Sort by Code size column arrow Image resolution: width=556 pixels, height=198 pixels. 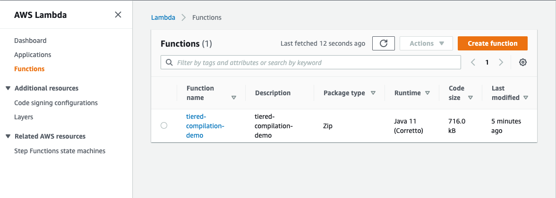470,98
